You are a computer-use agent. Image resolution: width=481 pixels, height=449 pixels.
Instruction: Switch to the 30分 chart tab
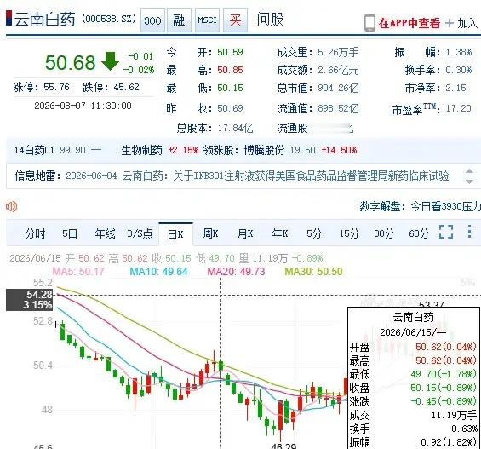[x=384, y=233]
